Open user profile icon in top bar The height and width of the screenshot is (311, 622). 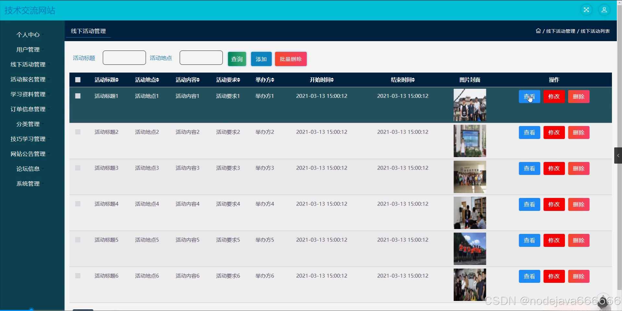coord(604,10)
